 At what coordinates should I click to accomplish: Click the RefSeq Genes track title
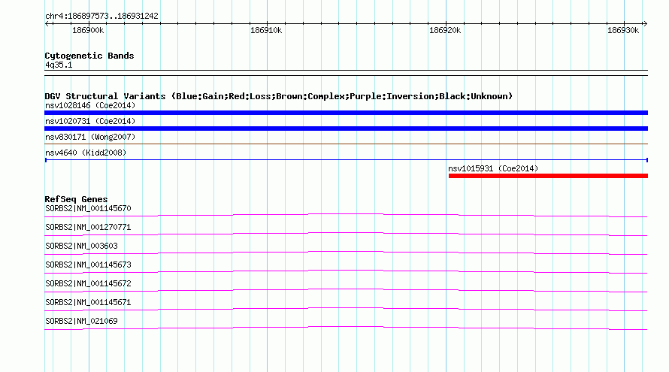point(76,199)
